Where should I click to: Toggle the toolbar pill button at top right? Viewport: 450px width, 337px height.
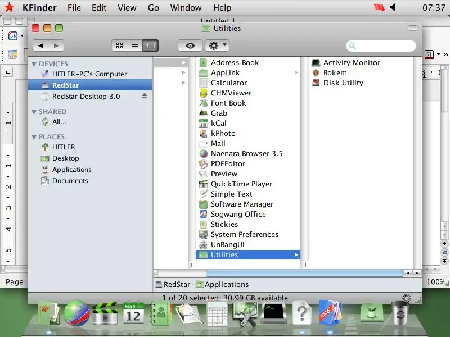tap(413, 28)
